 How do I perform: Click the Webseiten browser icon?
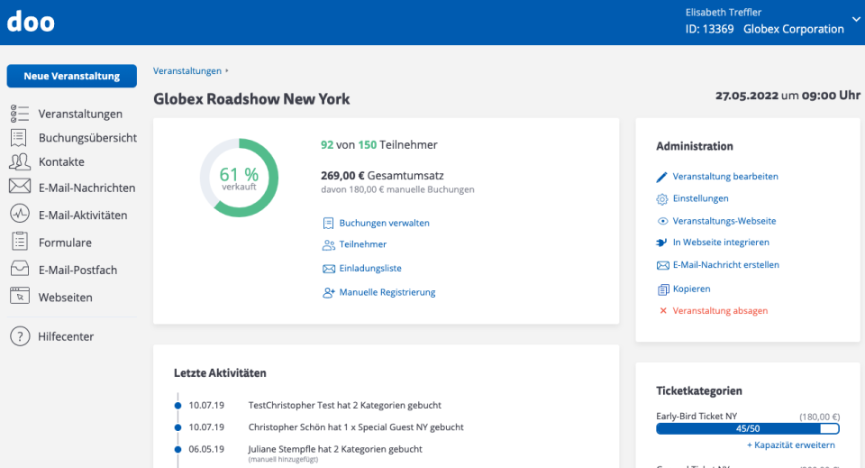coord(20,297)
